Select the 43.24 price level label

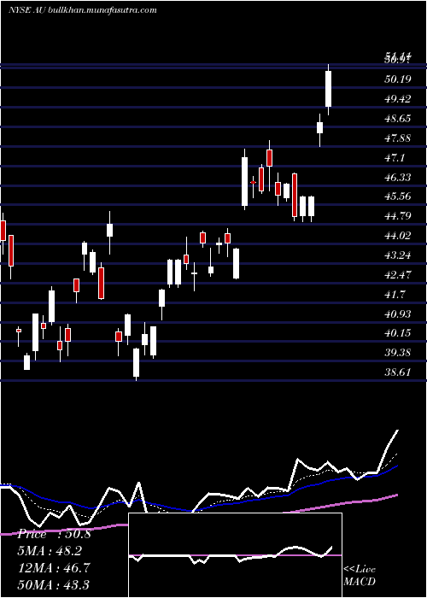click(398, 255)
